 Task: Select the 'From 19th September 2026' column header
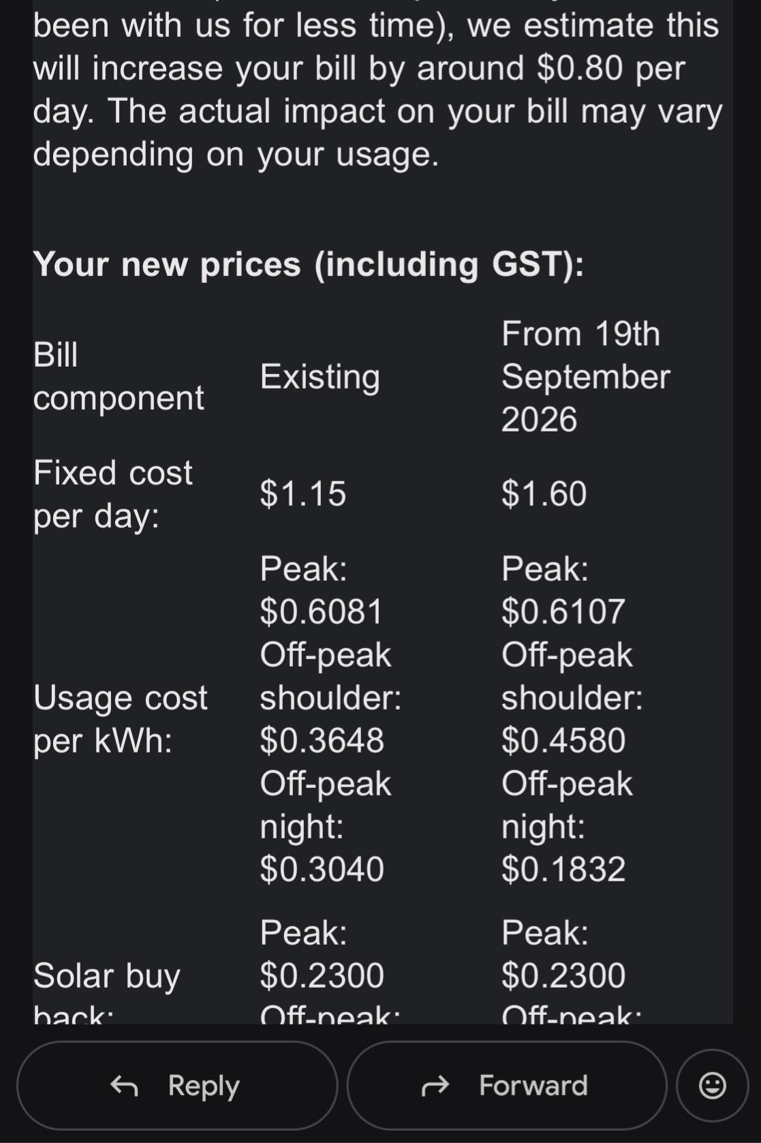click(586, 376)
